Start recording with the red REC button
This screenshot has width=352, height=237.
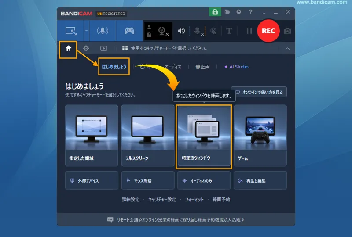tap(268, 31)
